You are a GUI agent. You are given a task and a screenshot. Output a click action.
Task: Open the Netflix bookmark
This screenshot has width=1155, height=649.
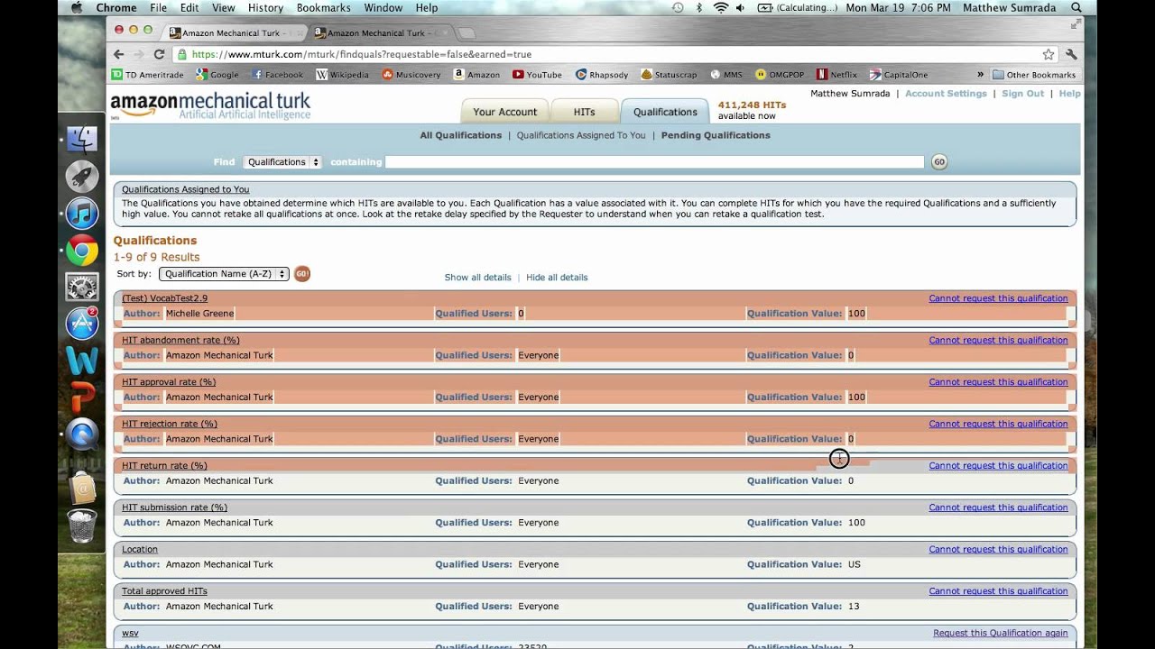coord(836,75)
